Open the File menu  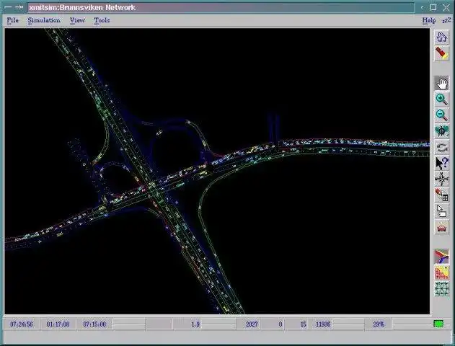point(12,20)
